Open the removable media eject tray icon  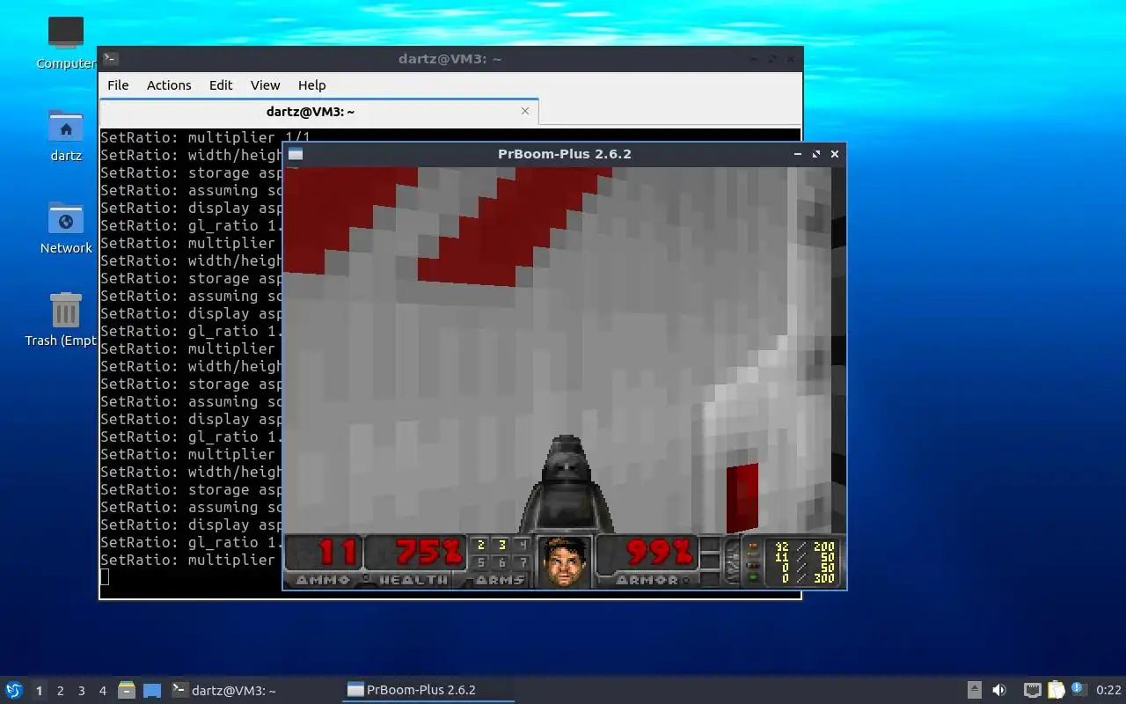[975, 690]
